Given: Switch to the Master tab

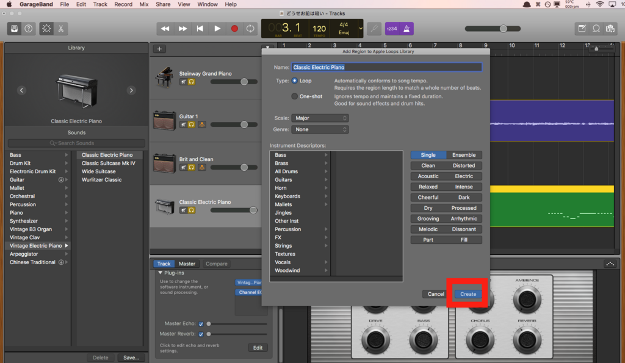Looking at the screenshot, I should (187, 264).
